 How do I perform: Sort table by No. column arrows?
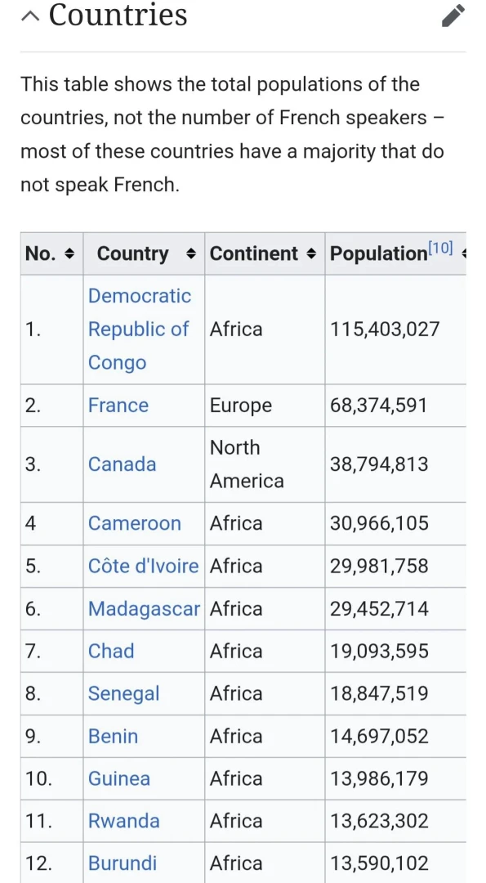(x=69, y=254)
